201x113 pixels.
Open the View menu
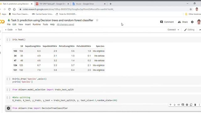point(20,24)
